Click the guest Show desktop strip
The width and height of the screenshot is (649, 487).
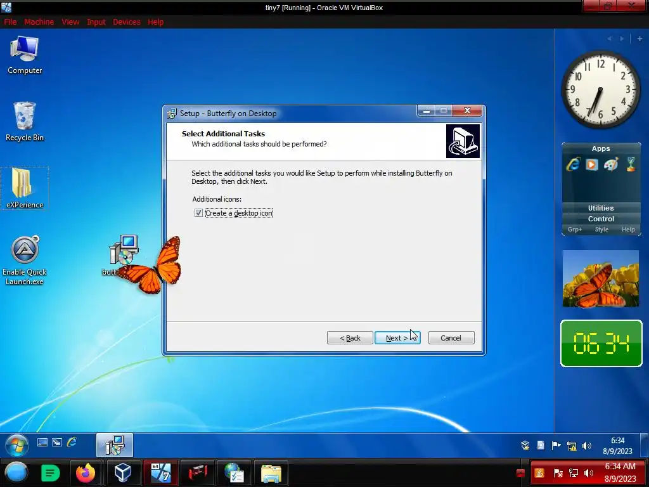(x=644, y=445)
